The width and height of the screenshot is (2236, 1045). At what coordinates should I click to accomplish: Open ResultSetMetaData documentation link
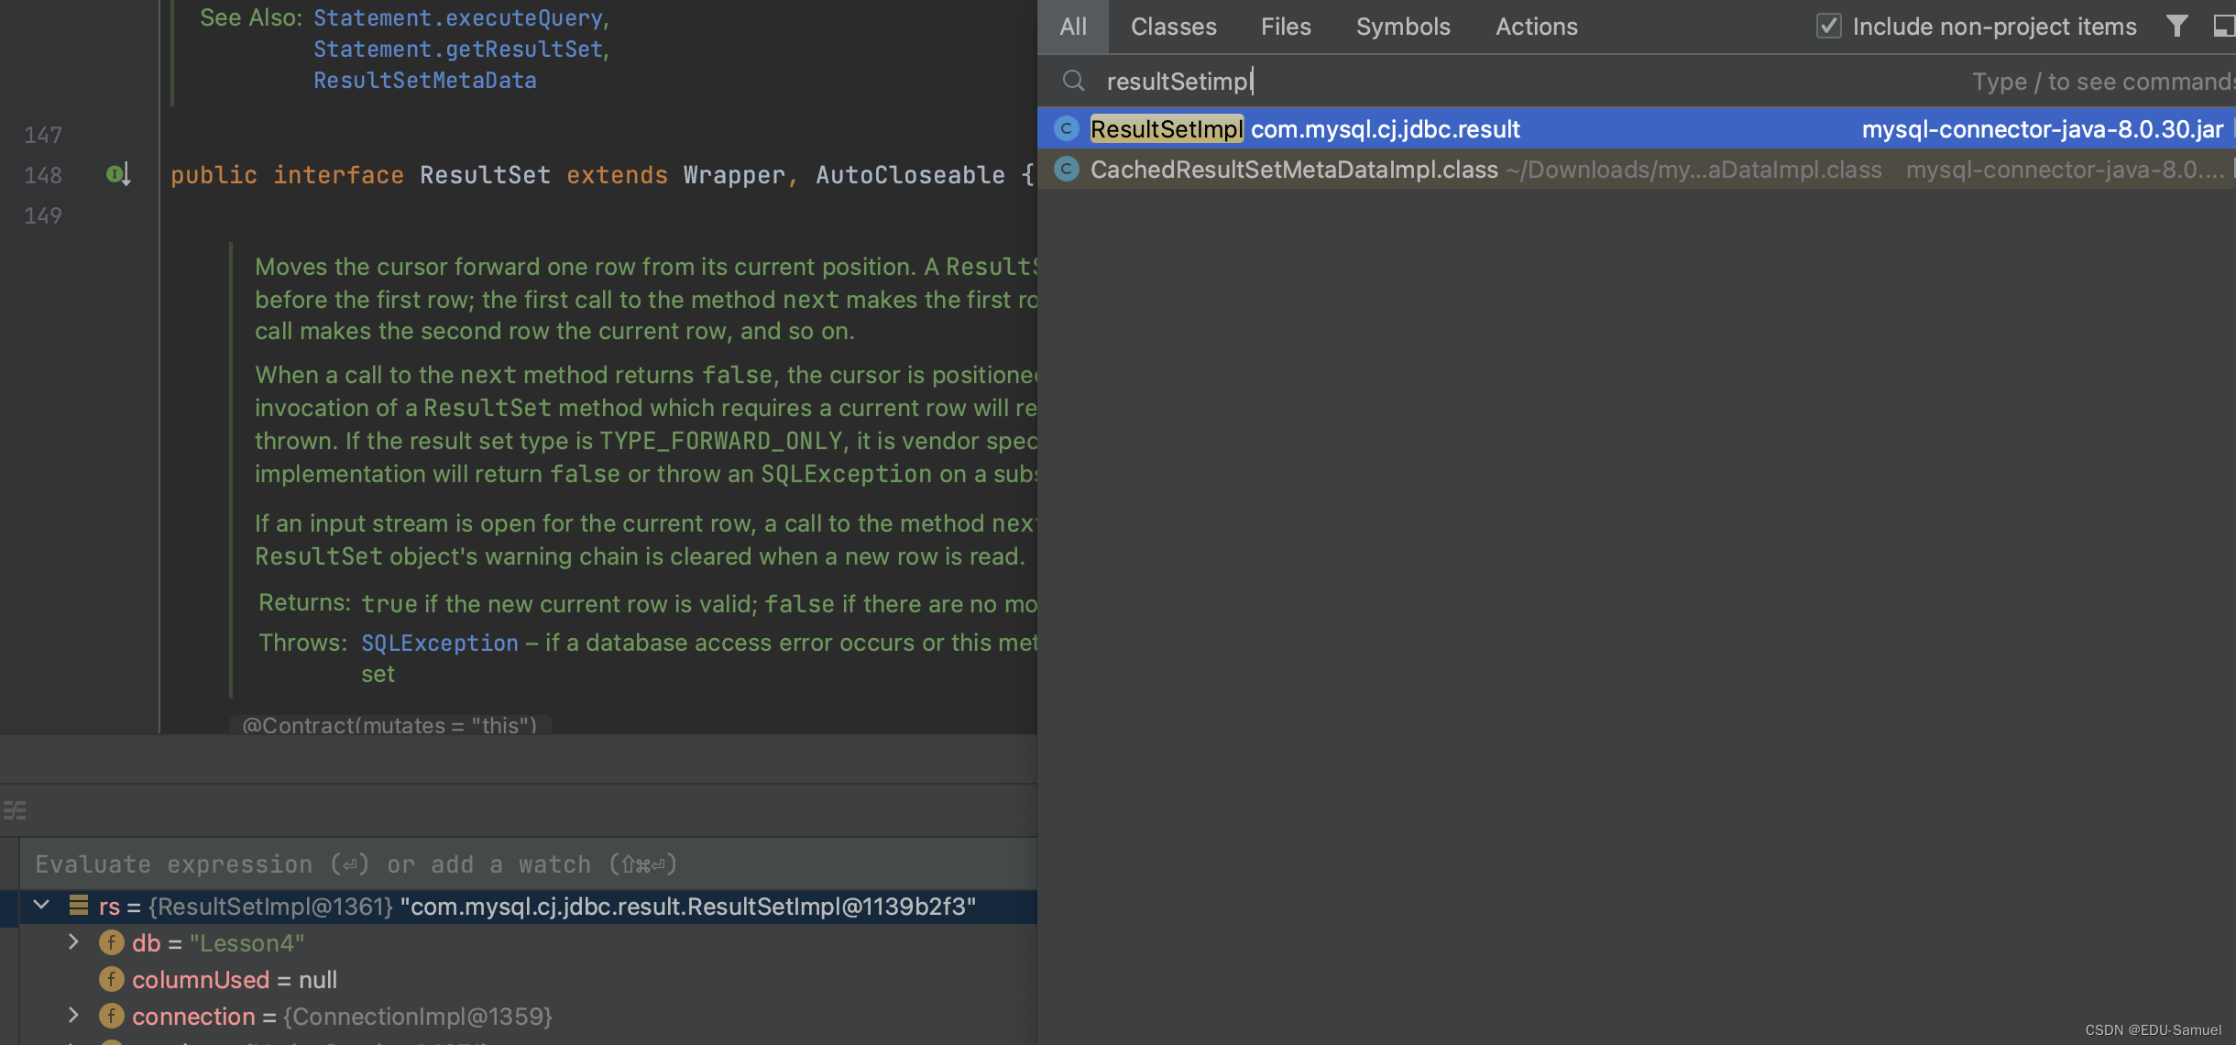(425, 81)
